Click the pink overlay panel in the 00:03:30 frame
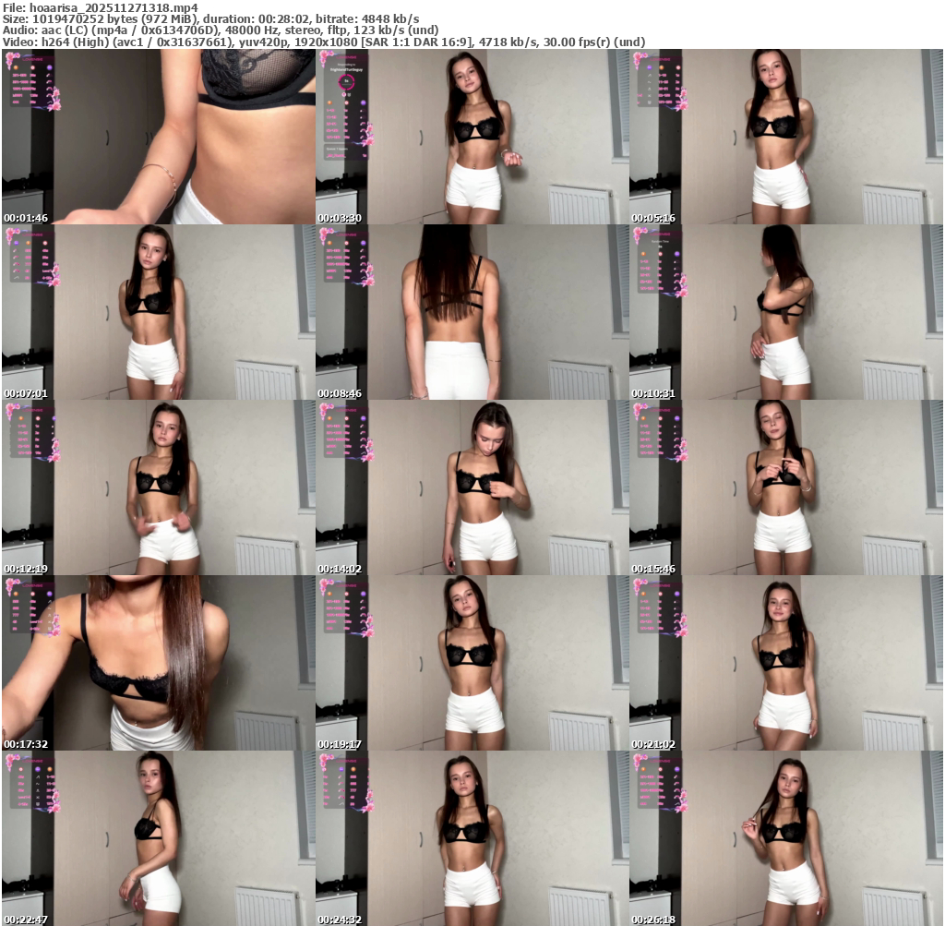 click(x=345, y=106)
